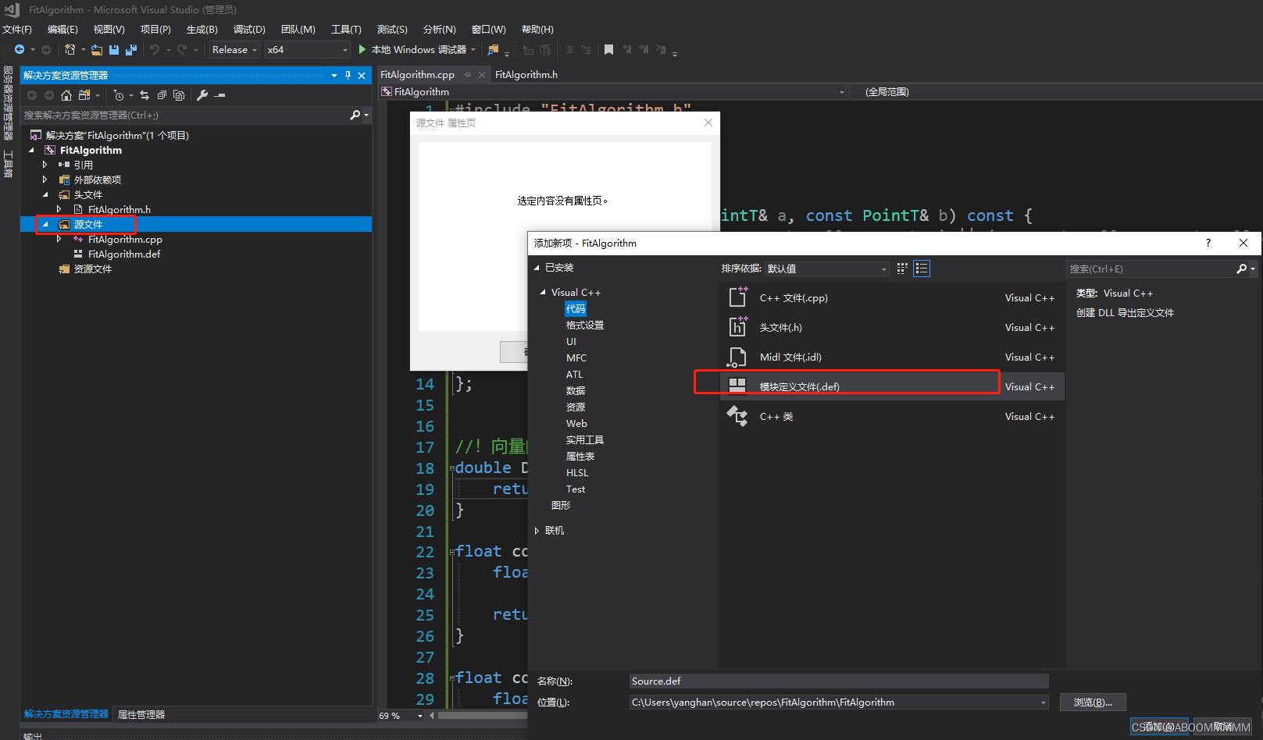This screenshot has width=1263, height=740.
Task: Switch to the 属性管理器 tab
Action: 141,714
